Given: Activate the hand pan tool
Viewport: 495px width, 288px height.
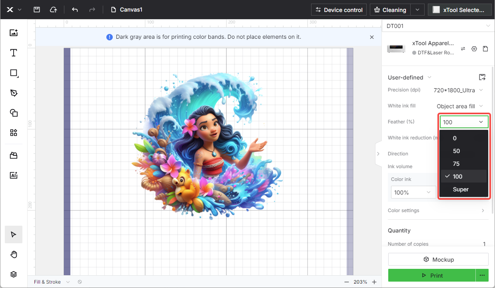Looking at the screenshot, I should point(14,254).
